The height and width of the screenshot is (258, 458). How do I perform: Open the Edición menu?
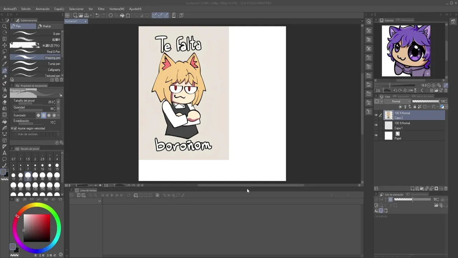point(26,9)
